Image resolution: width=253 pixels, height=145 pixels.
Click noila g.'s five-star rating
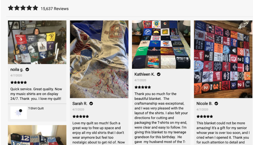19,82
